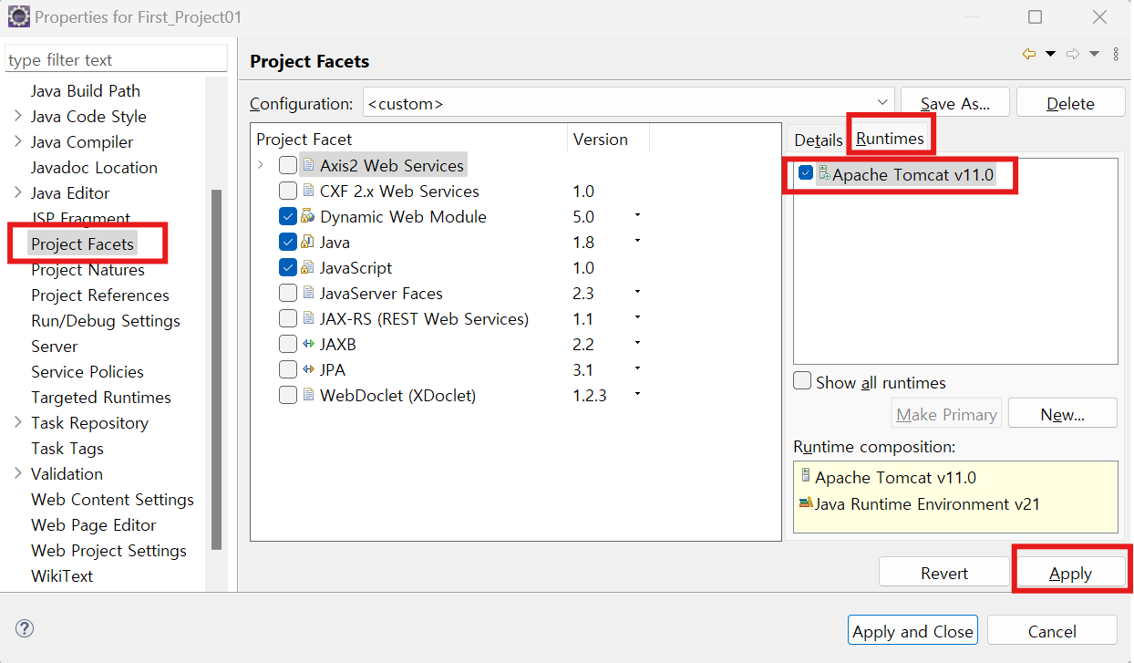Open Web Project Settings page
This screenshot has width=1134, height=663.
coord(108,550)
